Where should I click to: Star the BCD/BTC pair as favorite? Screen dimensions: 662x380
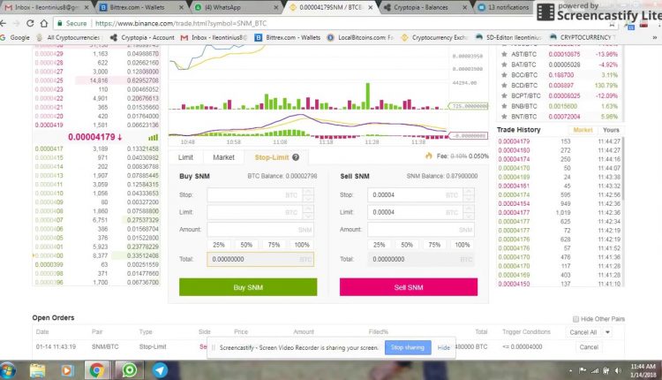pyautogui.click(x=504, y=86)
